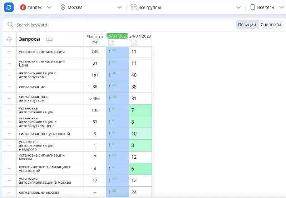Click dash icon for сигнализация с установкой
Screen dimensions: 286x198
point(9,134)
